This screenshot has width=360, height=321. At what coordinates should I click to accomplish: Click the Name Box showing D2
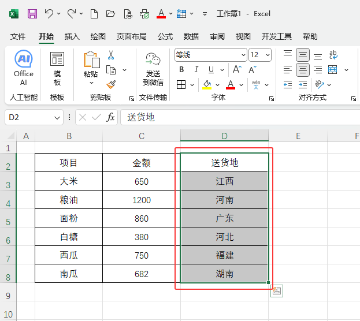tap(34, 117)
